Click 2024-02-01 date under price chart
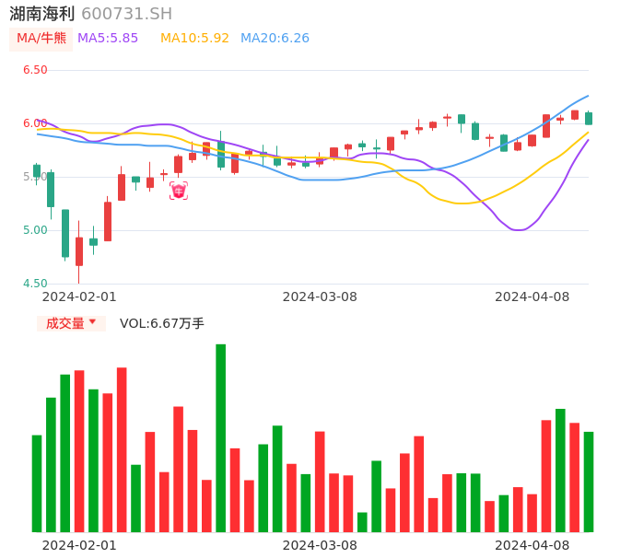The width and height of the screenshot is (632, 558). point(79,296)
